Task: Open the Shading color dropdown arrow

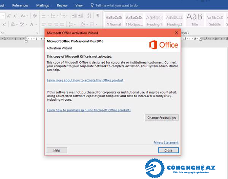Action: click(87, 24)
